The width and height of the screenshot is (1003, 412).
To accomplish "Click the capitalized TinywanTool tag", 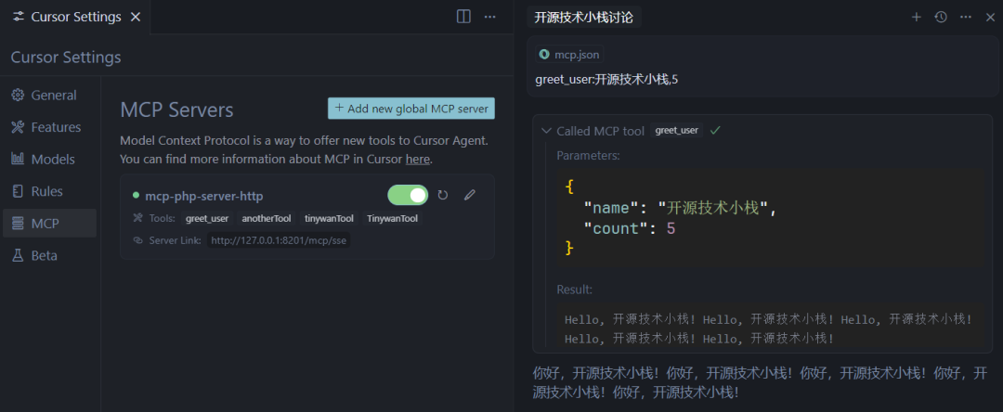I will [x=392, y=218].
